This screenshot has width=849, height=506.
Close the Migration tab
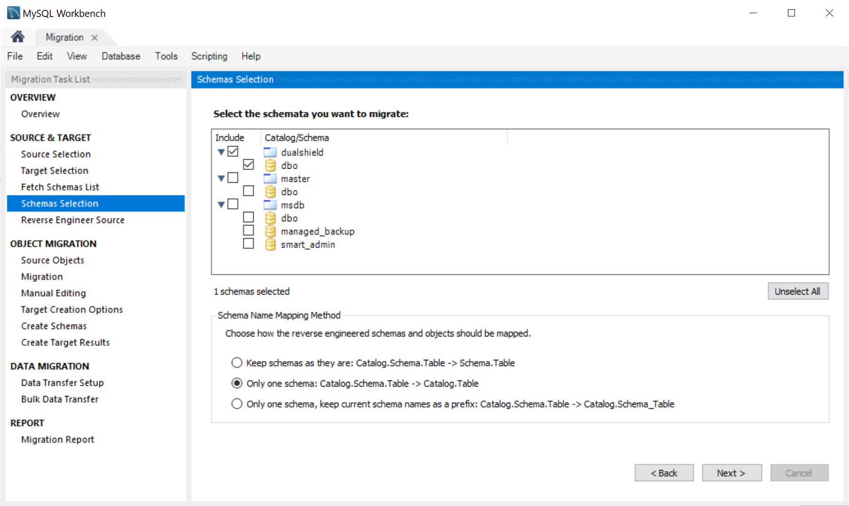coord(94,38)
